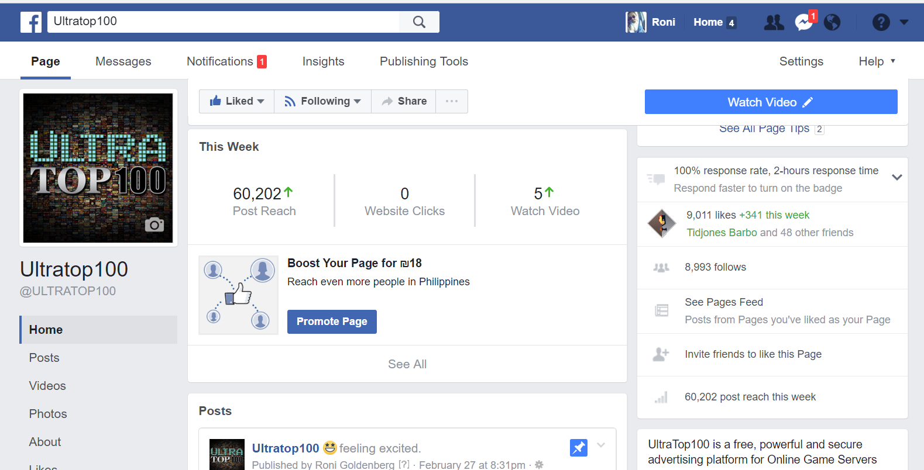924x470 pixels.
Task: Click the search magnifier button
Action: 419,22
